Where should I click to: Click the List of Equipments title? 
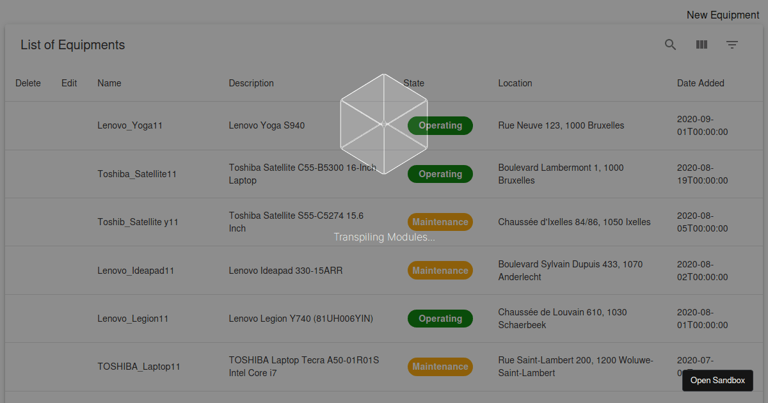pos(73,45)
